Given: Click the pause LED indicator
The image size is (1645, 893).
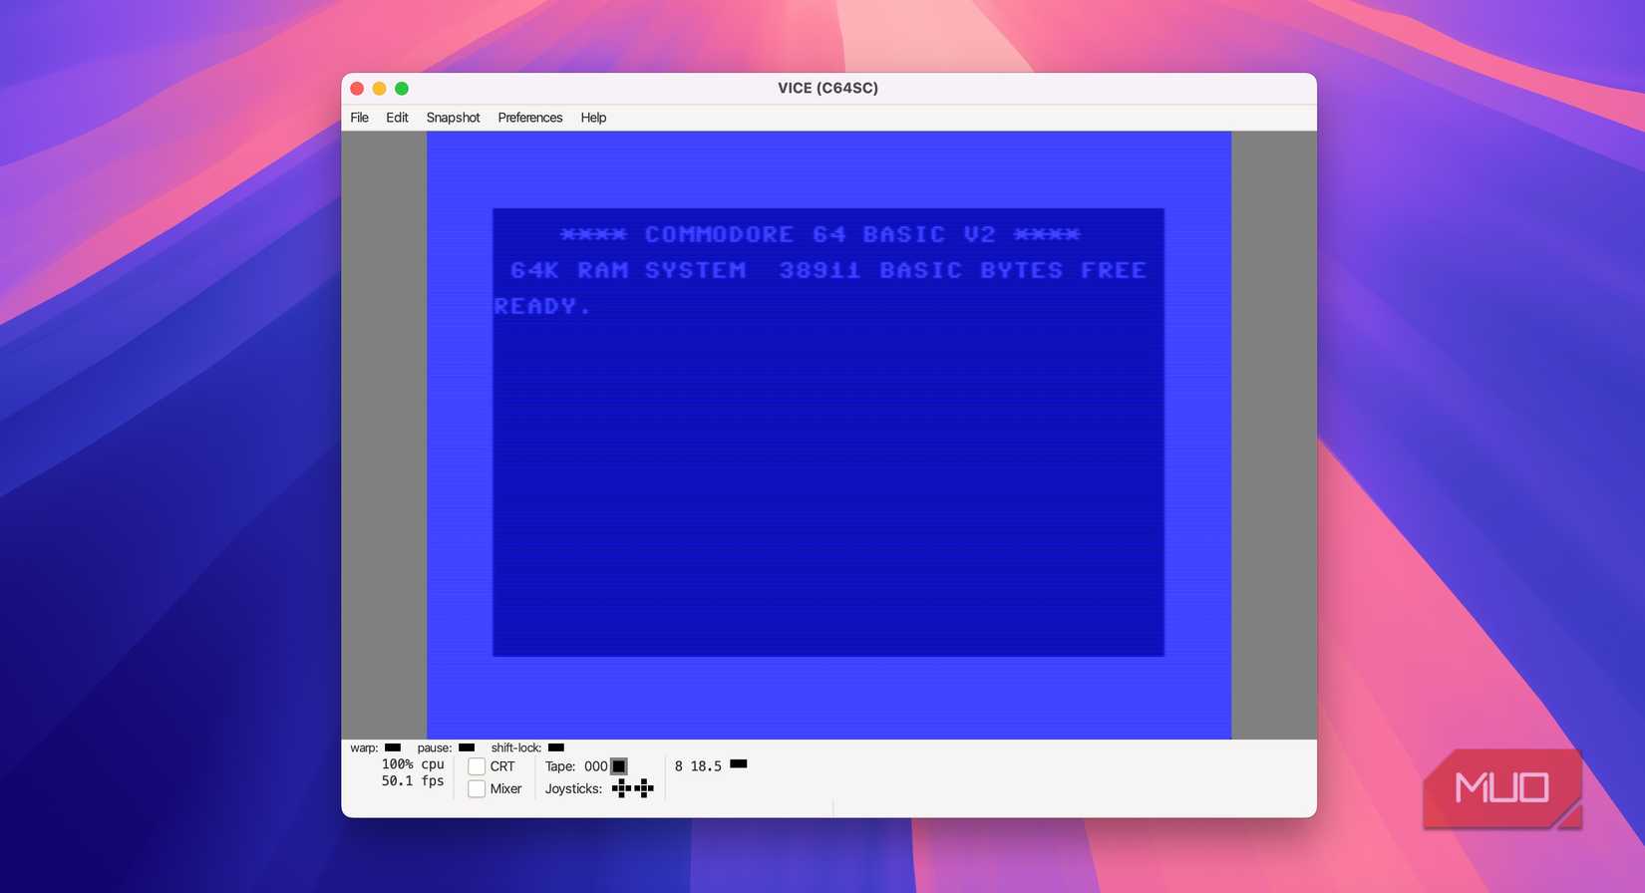Looking at the screenshot, I should click(467, 747).
